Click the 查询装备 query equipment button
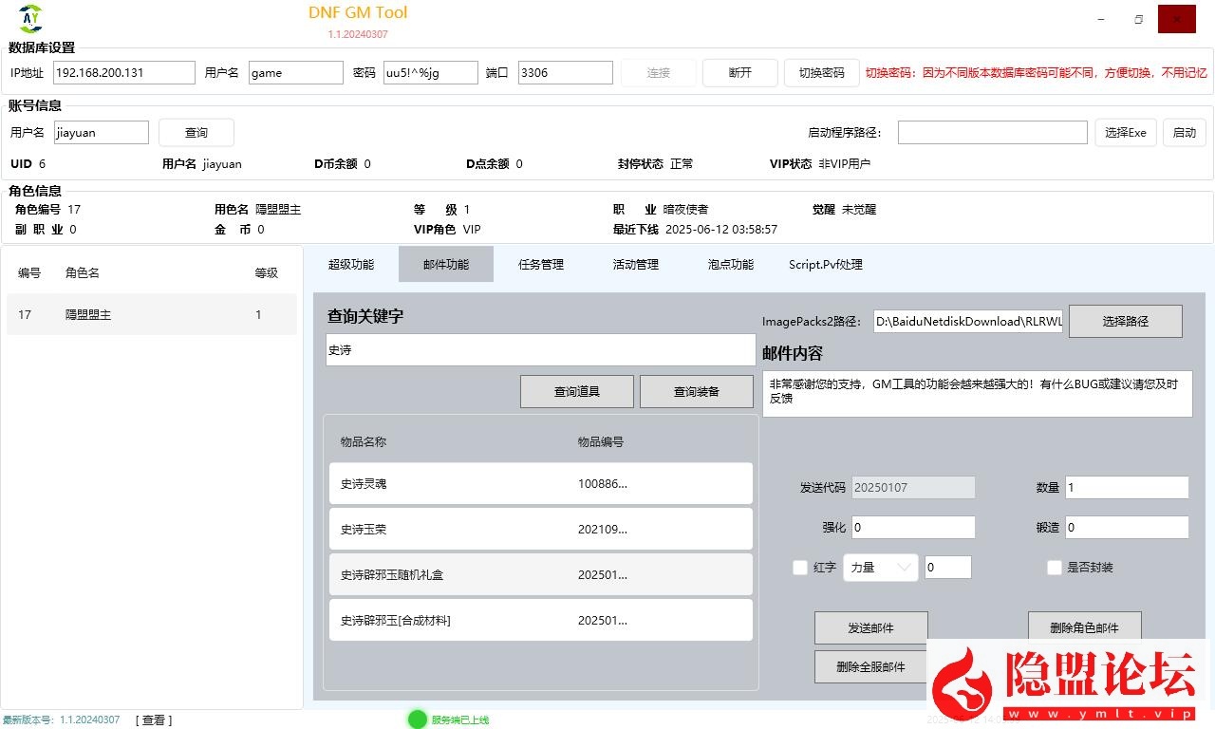Viewport: 1215px width, 729px height. coord(696,391)
